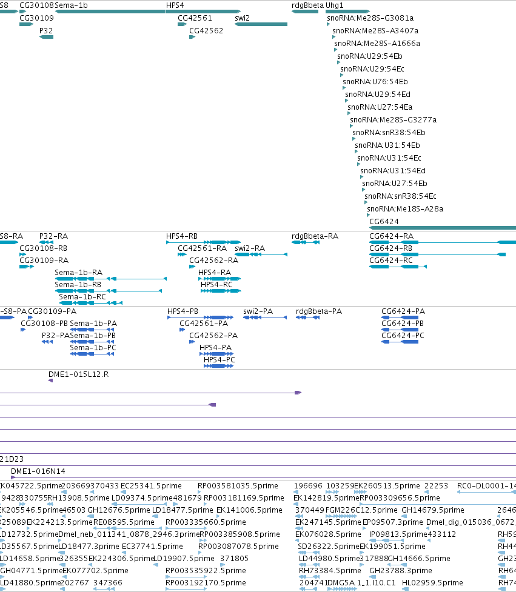The image size is (516, 592).
Task: Click the rdgBbeta-PA protein label
Action: pos(319,311)
